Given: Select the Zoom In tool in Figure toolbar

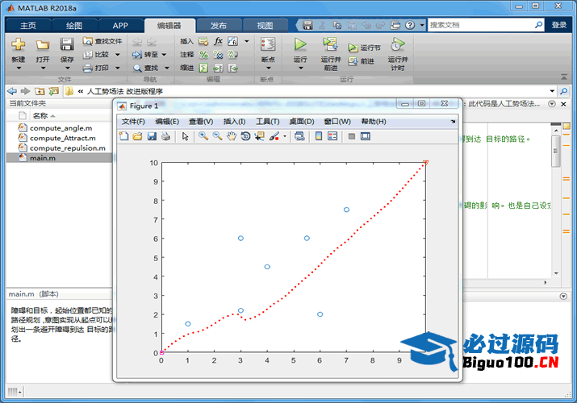Looking at the screenshot, I should pyautogui.click(x=203, y=136).
